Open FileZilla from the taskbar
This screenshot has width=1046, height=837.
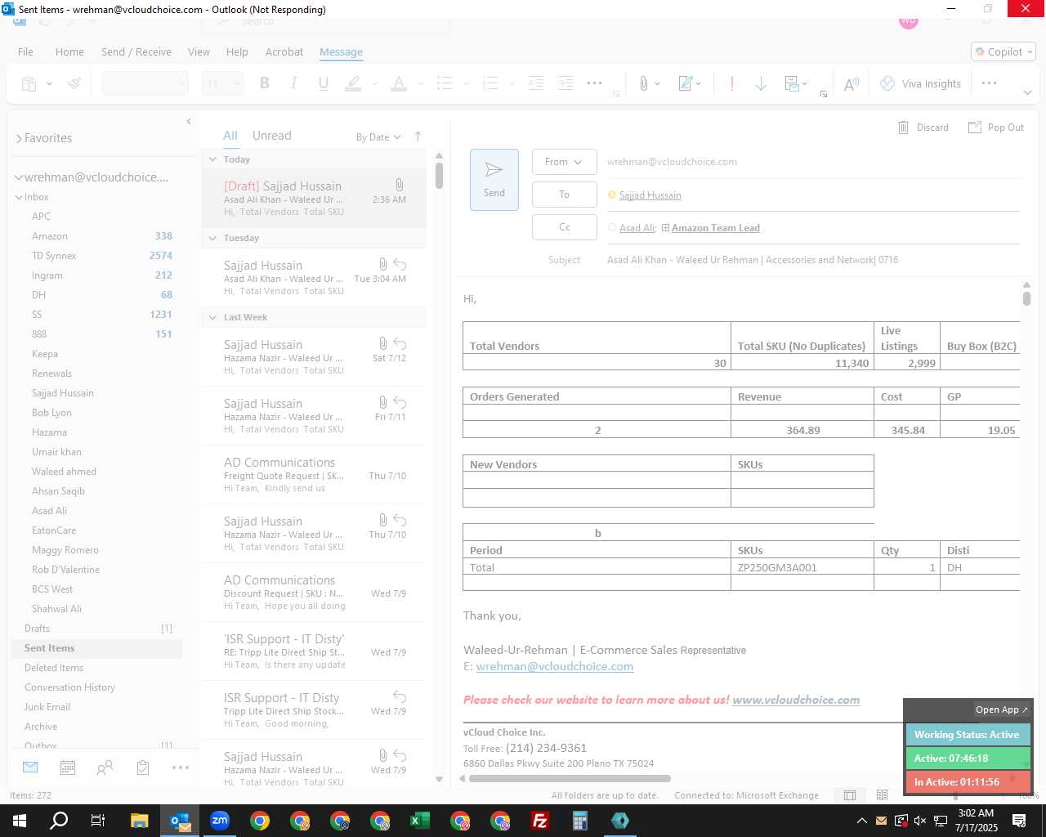[539, 821]
